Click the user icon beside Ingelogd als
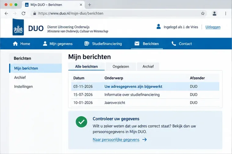This screenshot has height=154, width=232. (159, 27)
